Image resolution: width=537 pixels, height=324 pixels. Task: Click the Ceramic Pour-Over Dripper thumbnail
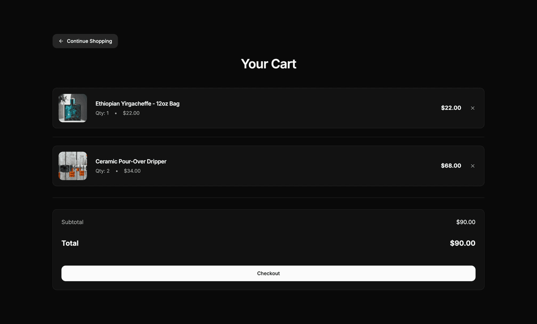[72, 166]
